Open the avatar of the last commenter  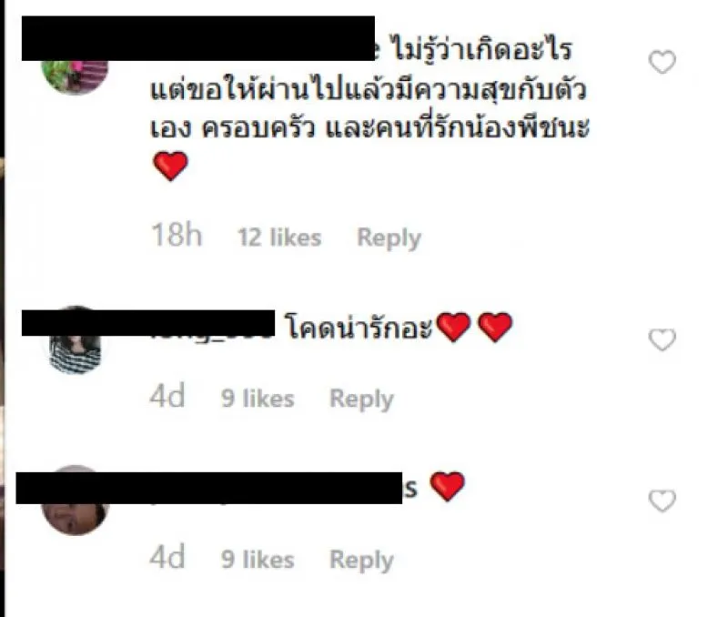tap(75, 519)
